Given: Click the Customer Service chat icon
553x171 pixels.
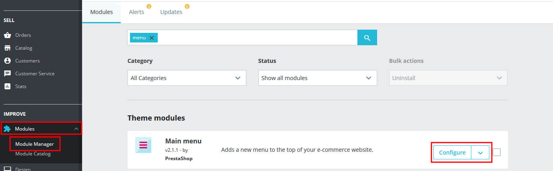Looking at the screenshot, I should [7, 74].
